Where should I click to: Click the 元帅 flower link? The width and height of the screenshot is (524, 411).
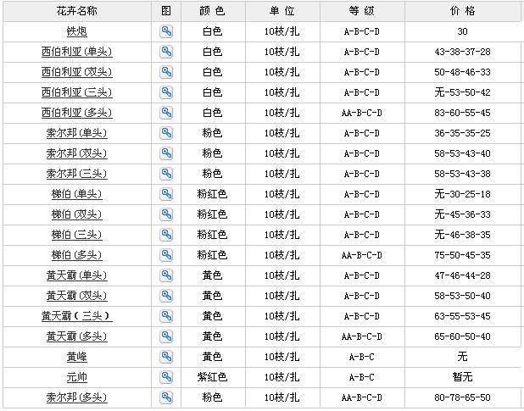77,377
